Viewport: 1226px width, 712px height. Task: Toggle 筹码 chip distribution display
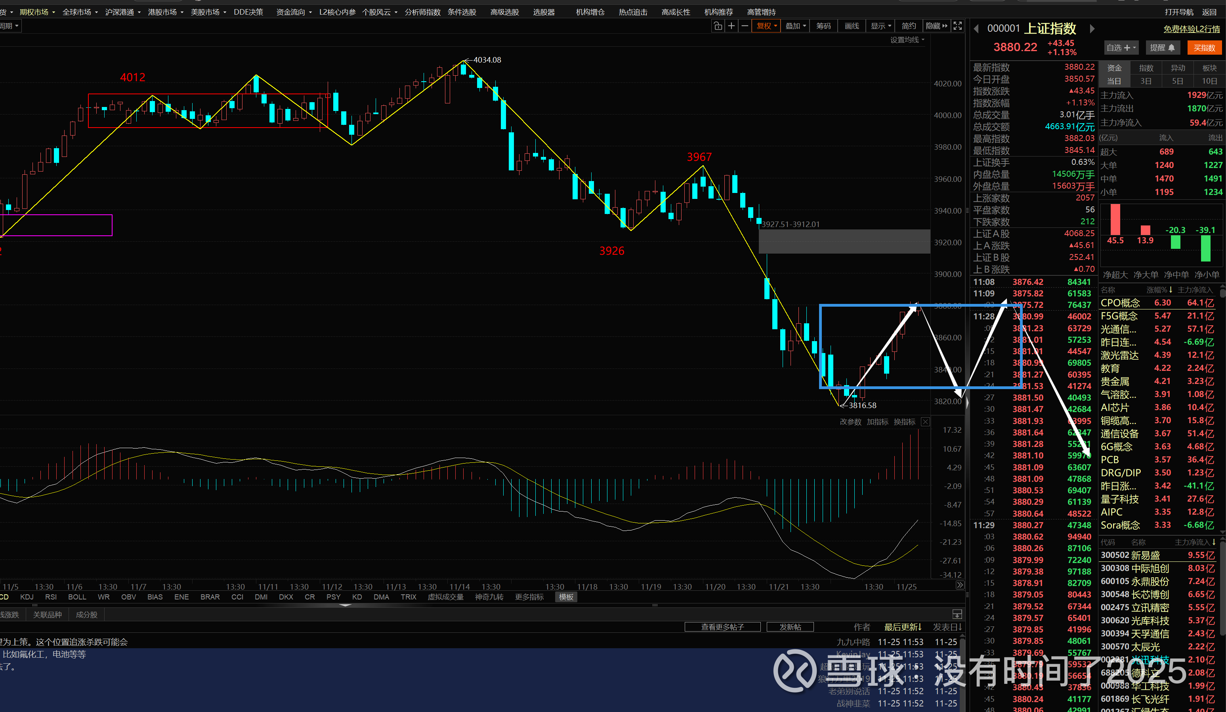tap(823, 26)
